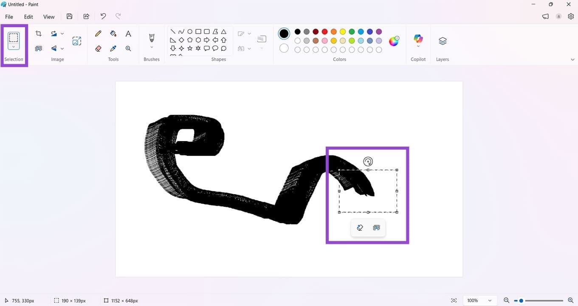Viewport: 578px width, 306px height.
Task: Open the View menu
Action: click(48, 17)
